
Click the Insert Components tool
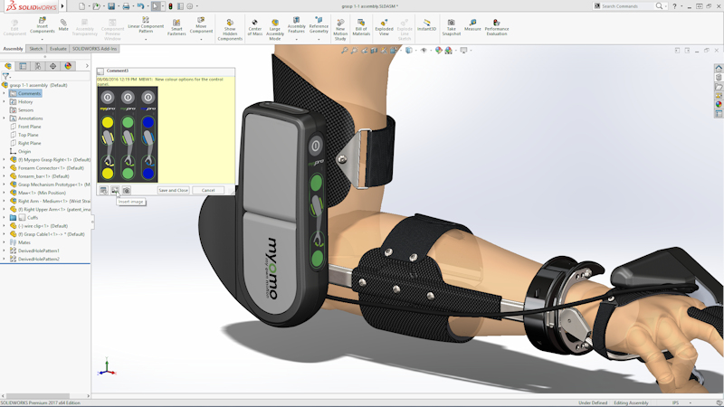[x=42, y=26]
